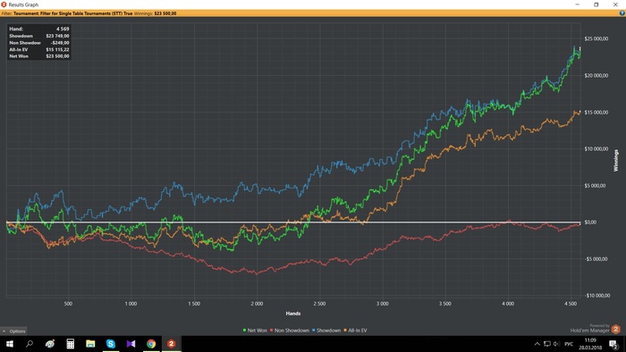626x352 pixels.
Task: Open File Explorer from taskbar
Action: [x=90, y=344]
